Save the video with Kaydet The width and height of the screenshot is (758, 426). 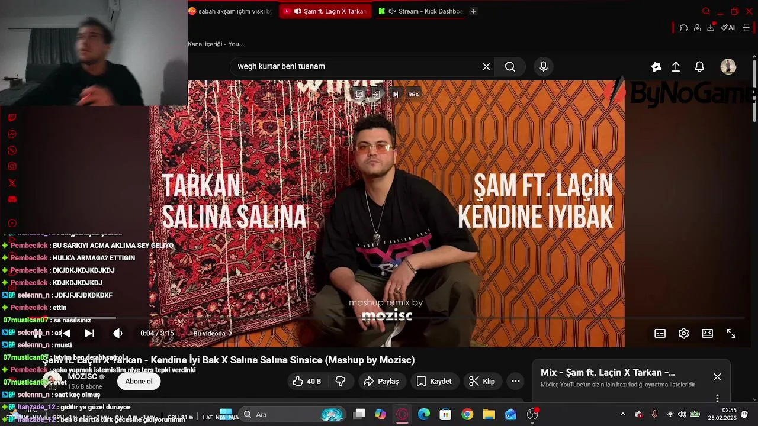[x=434, y=382]
